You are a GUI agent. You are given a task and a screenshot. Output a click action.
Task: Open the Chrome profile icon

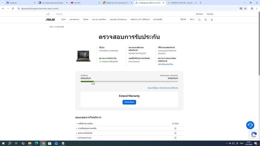point(252,8)
